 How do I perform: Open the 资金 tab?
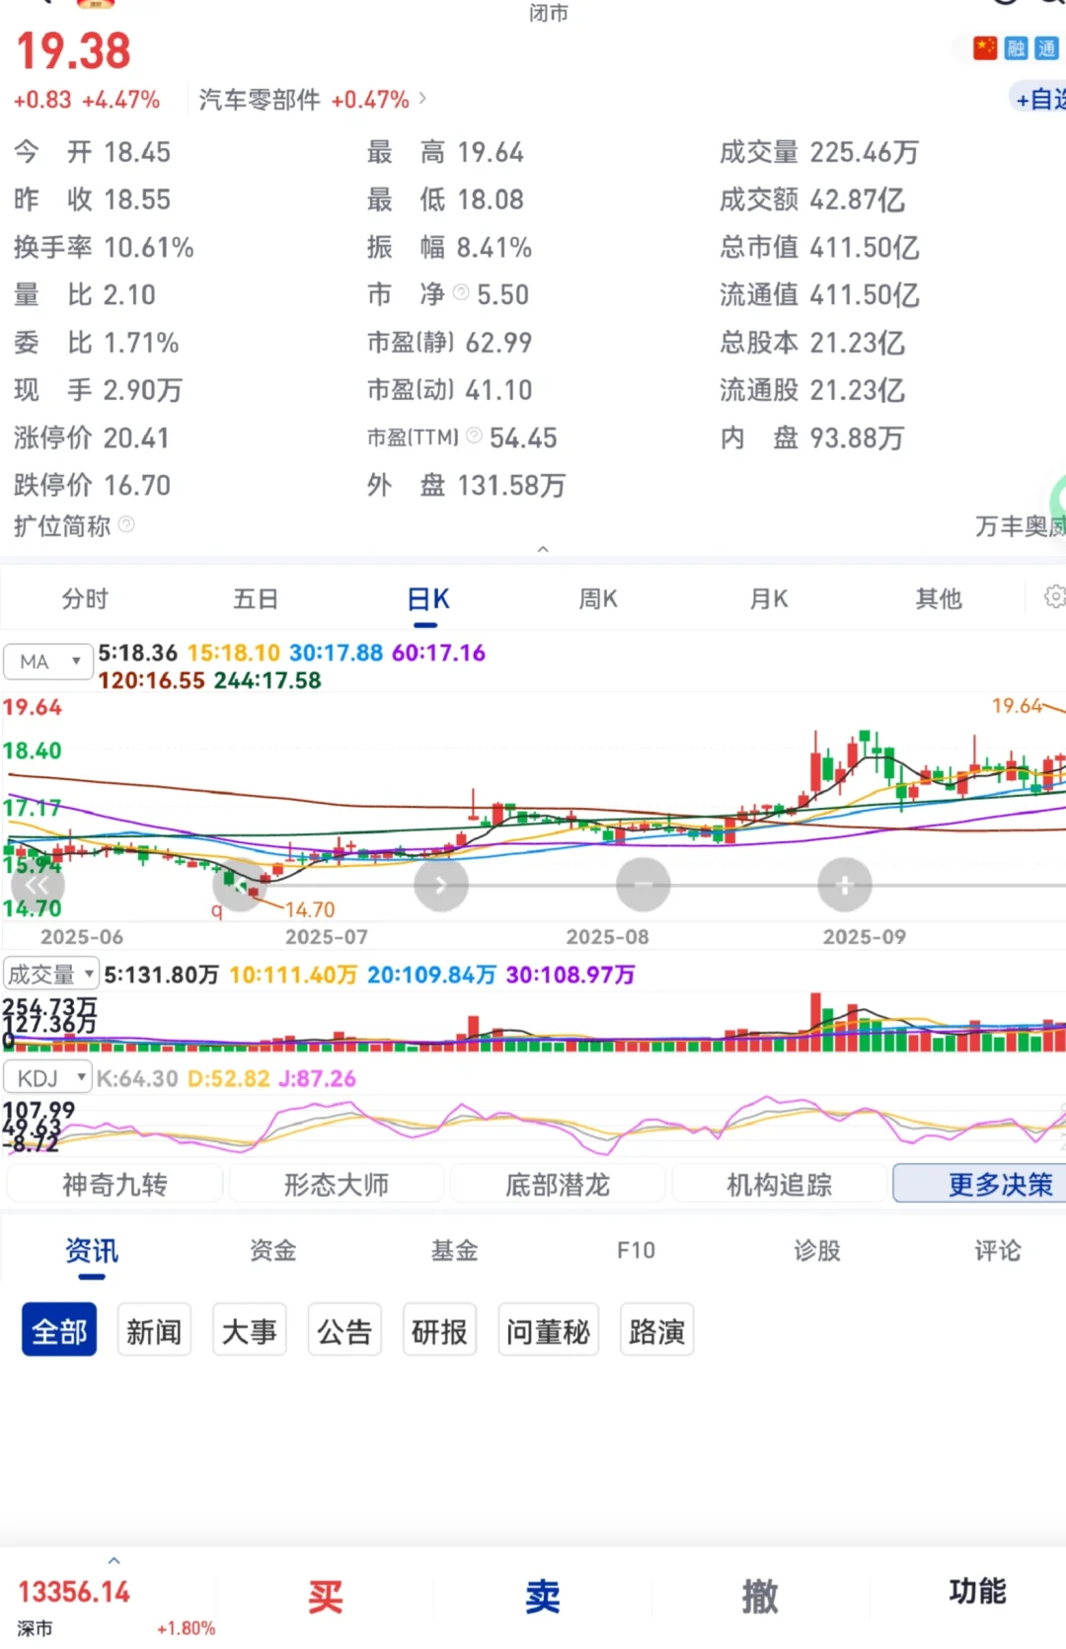272,1251
